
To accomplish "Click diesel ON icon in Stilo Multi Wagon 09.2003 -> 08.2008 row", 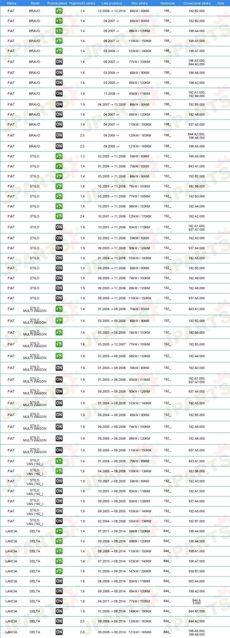I will tap(59, 391).
